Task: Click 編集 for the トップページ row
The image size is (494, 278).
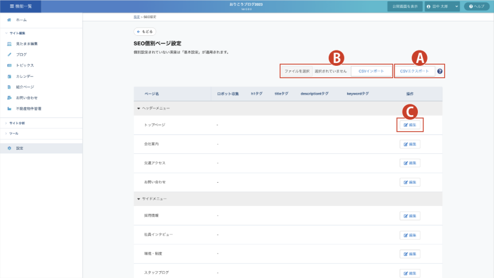Action: point(410,125)
